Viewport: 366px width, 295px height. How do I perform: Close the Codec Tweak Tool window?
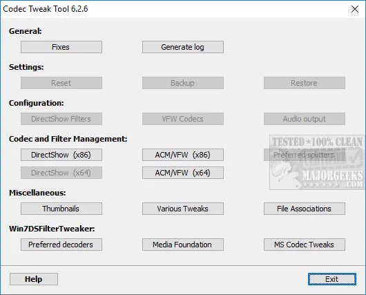coord(355,9)
